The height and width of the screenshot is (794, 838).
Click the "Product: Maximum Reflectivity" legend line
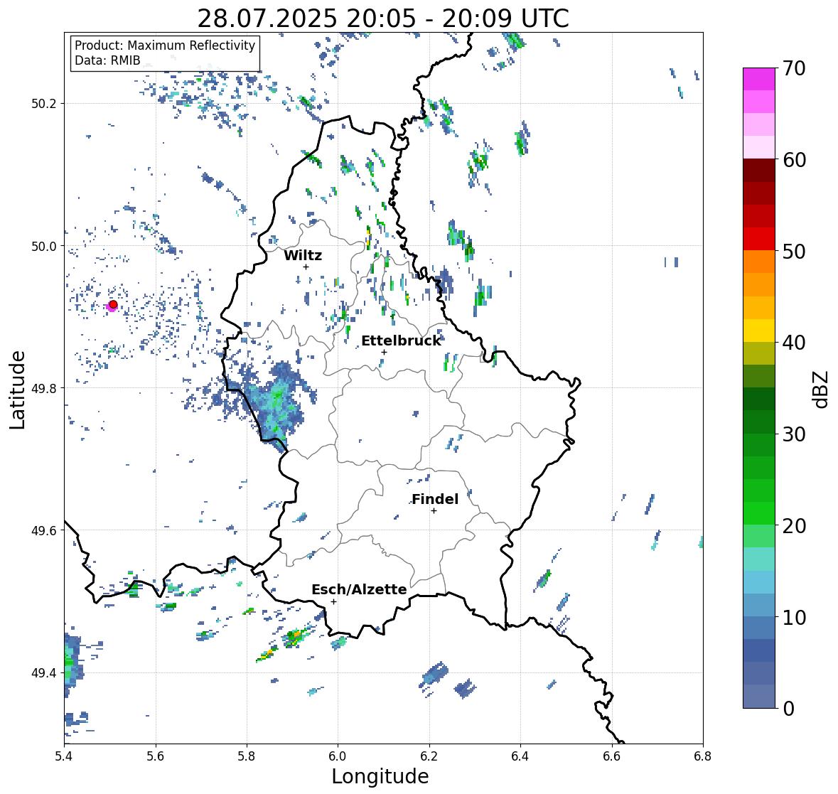(x=165, y=45)
